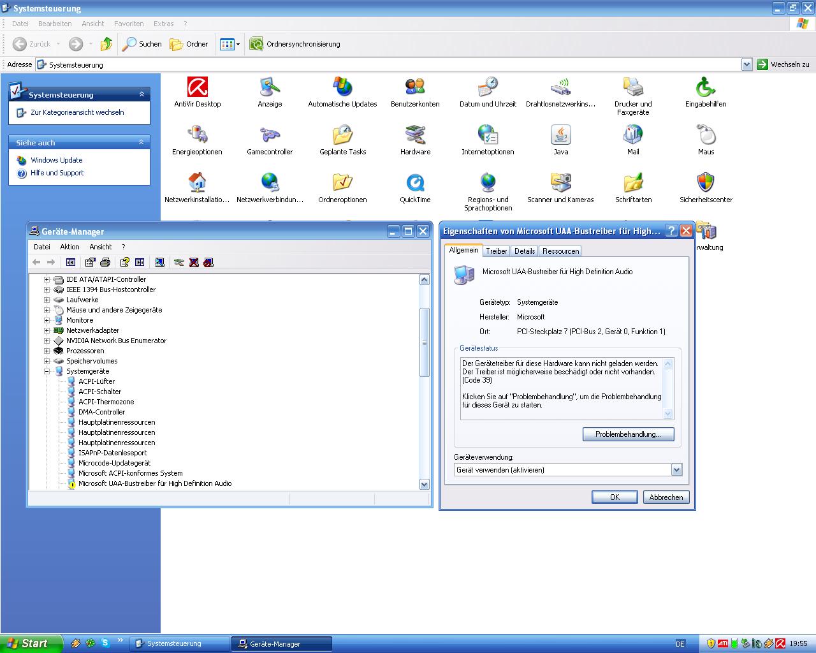
Task: Expand the Laufwerke tree node
Action: click(47, 300)
